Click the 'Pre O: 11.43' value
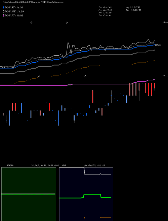Image resolution: width=168 pixels, height=221 pixels. tap(105, 7)
